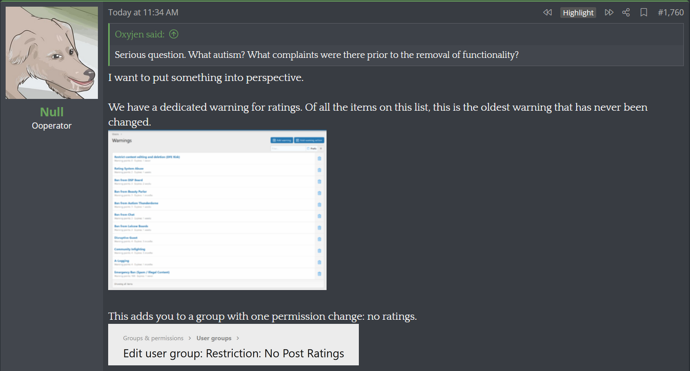
Task: Click the Filter input field in Warnings
Action: click(x=288, y=149)
